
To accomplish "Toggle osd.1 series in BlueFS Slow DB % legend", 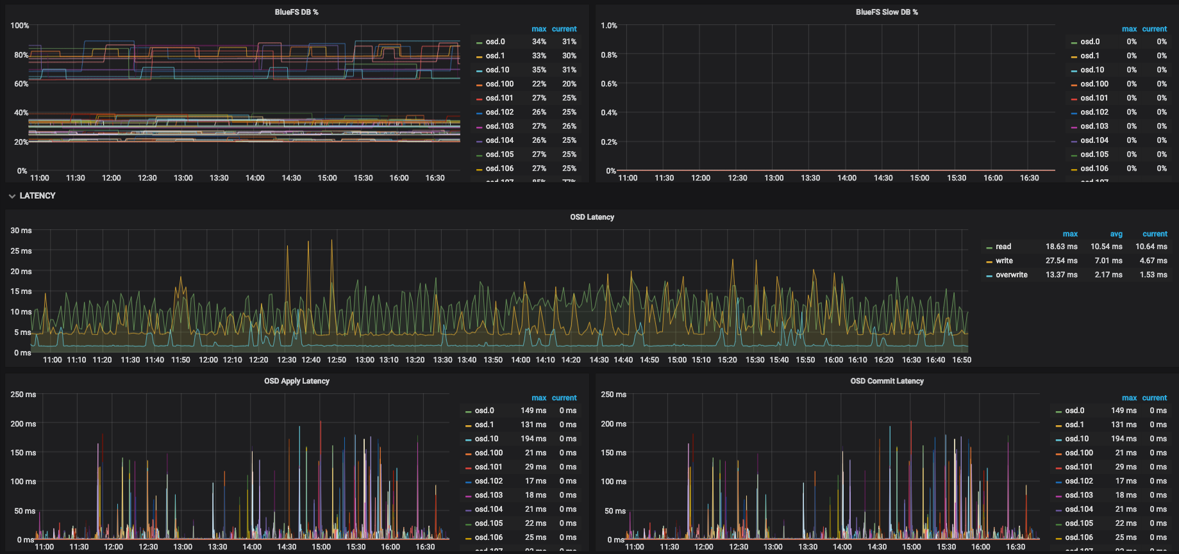I will (1090, 56).
